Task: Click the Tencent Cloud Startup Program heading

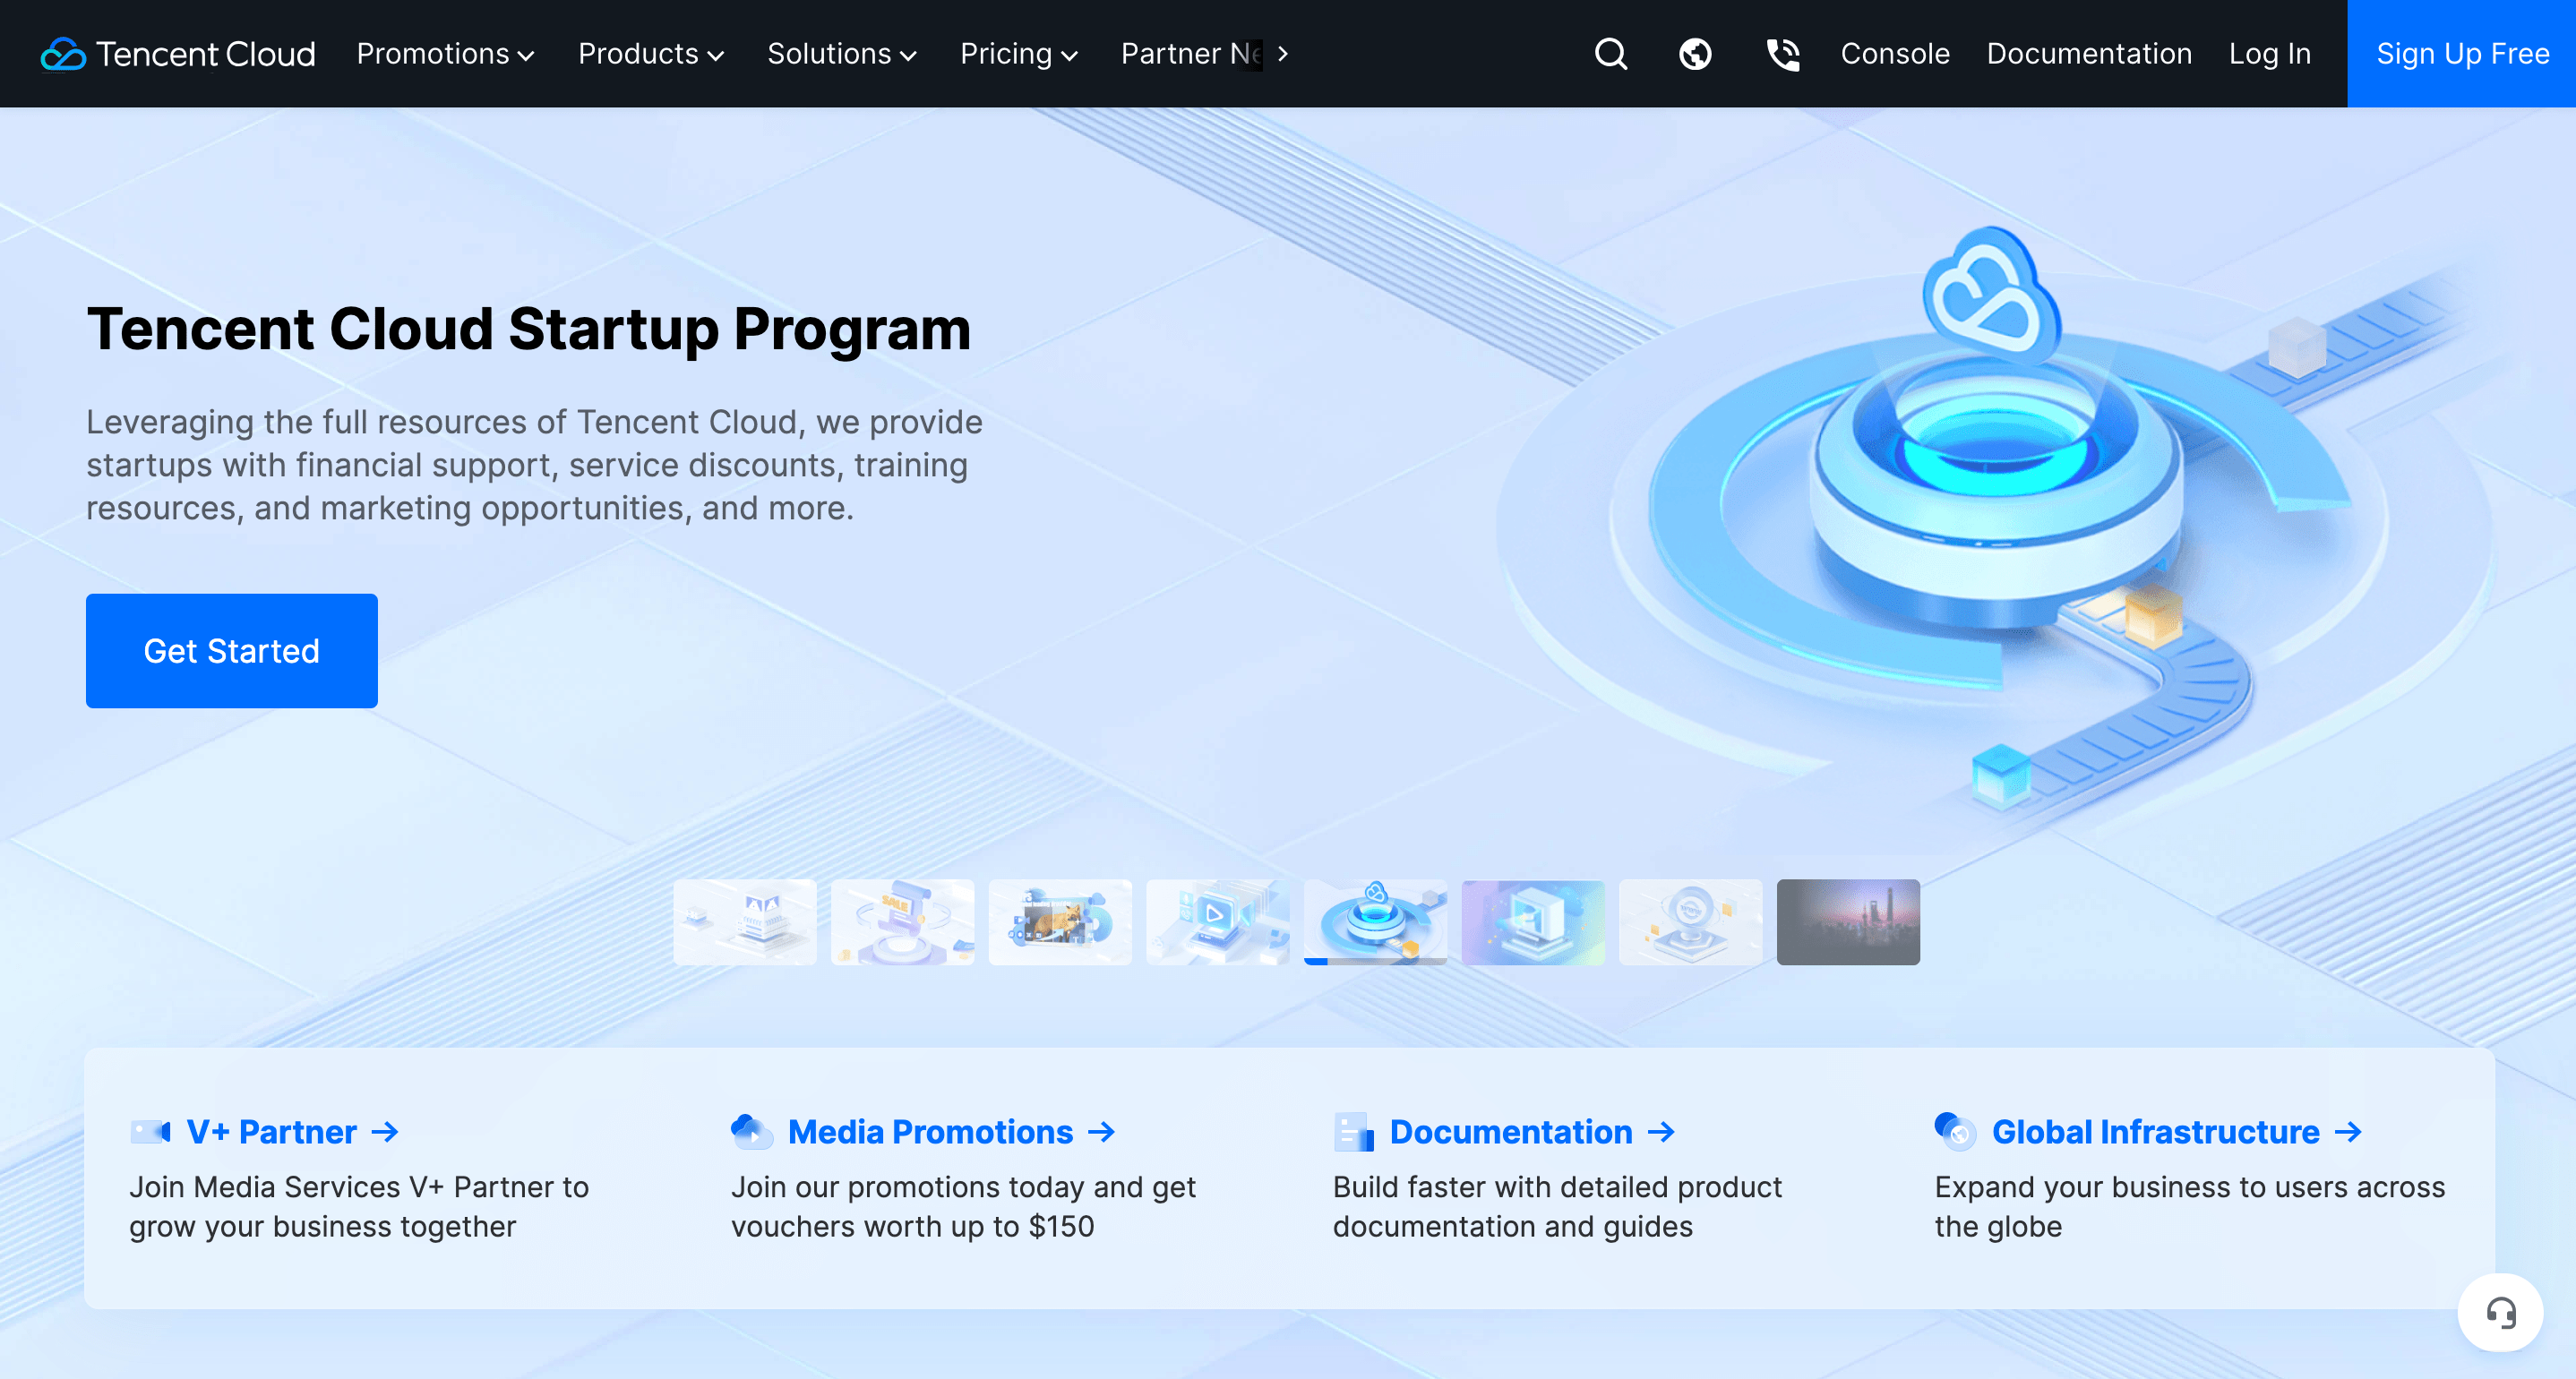Action: click(529, 330)
